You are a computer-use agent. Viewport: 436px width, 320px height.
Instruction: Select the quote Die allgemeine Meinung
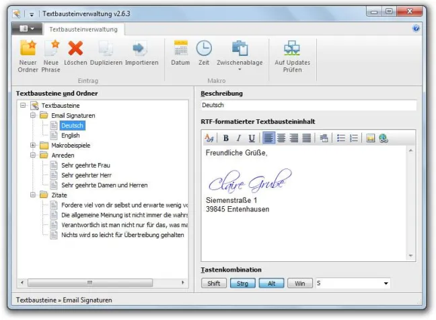point(124,215)
